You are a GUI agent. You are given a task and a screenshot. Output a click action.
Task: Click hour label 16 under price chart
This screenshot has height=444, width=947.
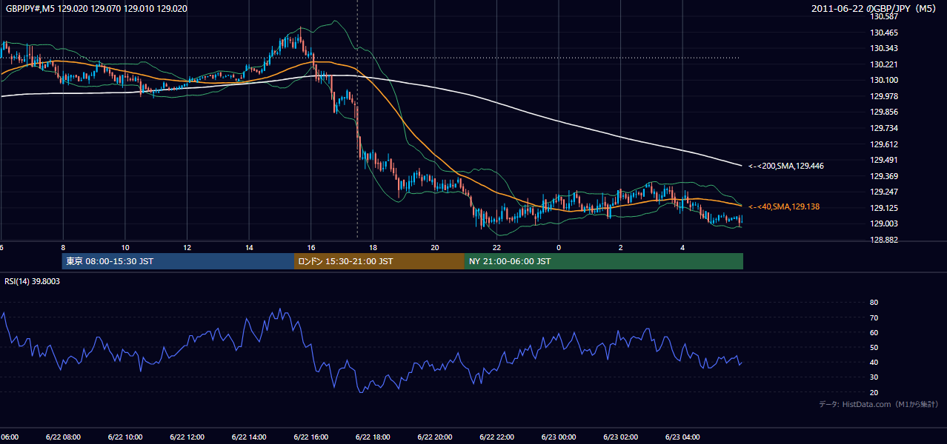point(311,247)
